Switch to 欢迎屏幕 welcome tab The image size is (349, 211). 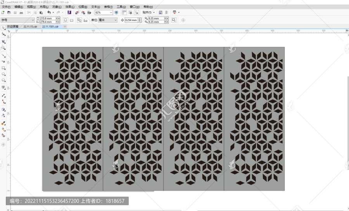pos(13,26)
